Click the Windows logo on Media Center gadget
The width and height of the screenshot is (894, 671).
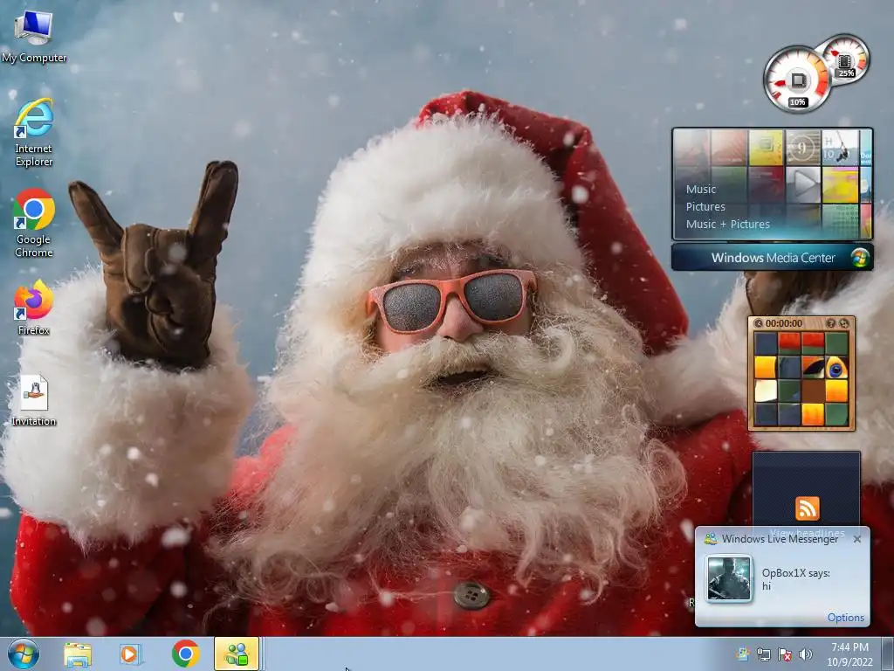860,258
